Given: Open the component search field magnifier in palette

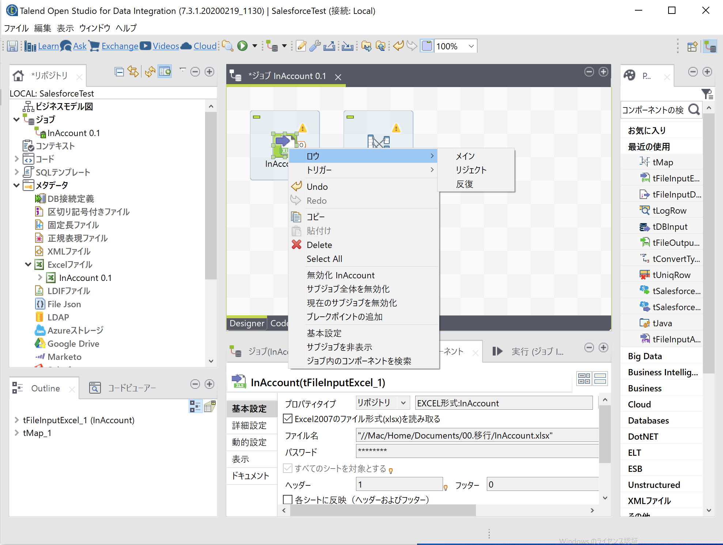Looking at the screenshot, I should point(694,110).
